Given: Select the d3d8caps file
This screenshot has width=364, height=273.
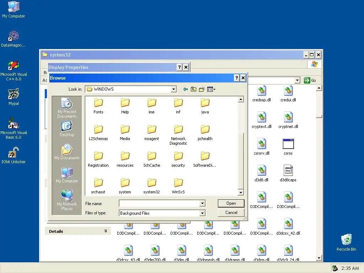Looking at the screenshot, I should (288, 174).
